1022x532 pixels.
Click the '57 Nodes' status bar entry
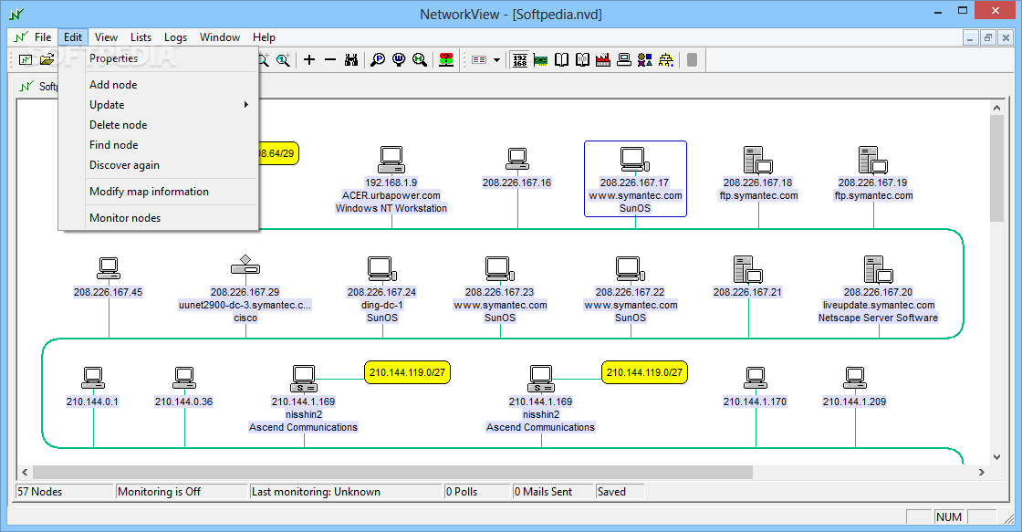(64, 492)
